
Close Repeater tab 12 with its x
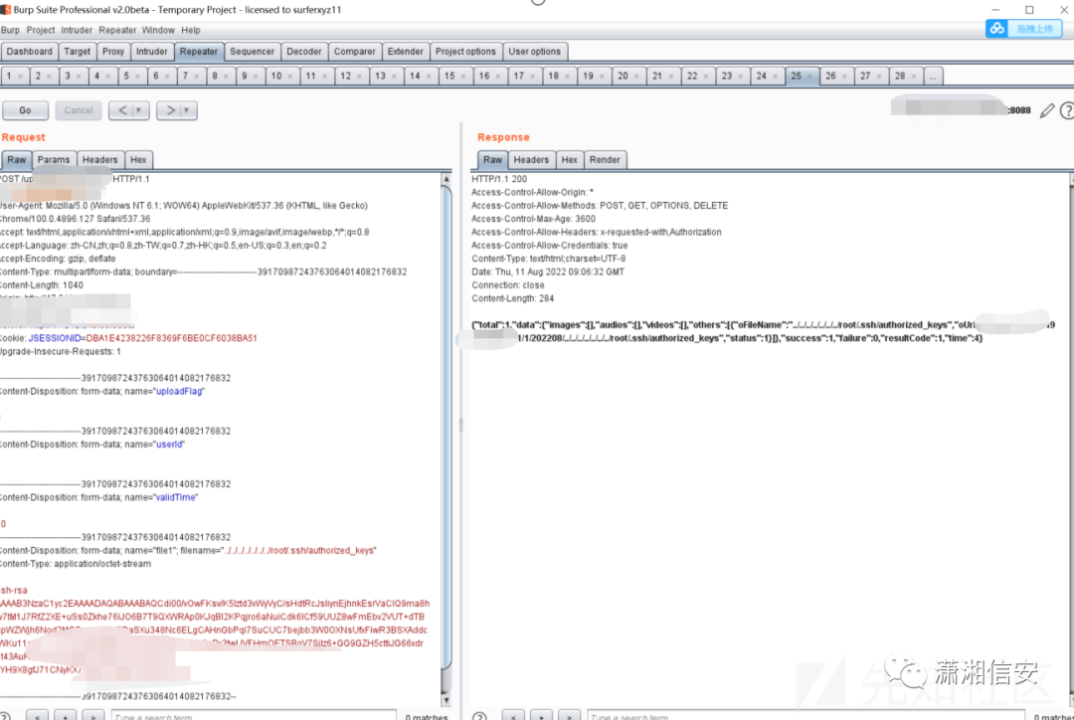(x=360, y=76)
